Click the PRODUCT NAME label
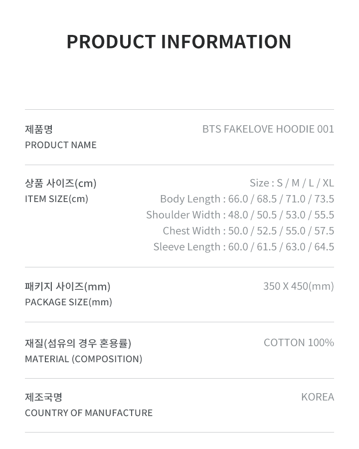359x449 pixels. [61, 145]
